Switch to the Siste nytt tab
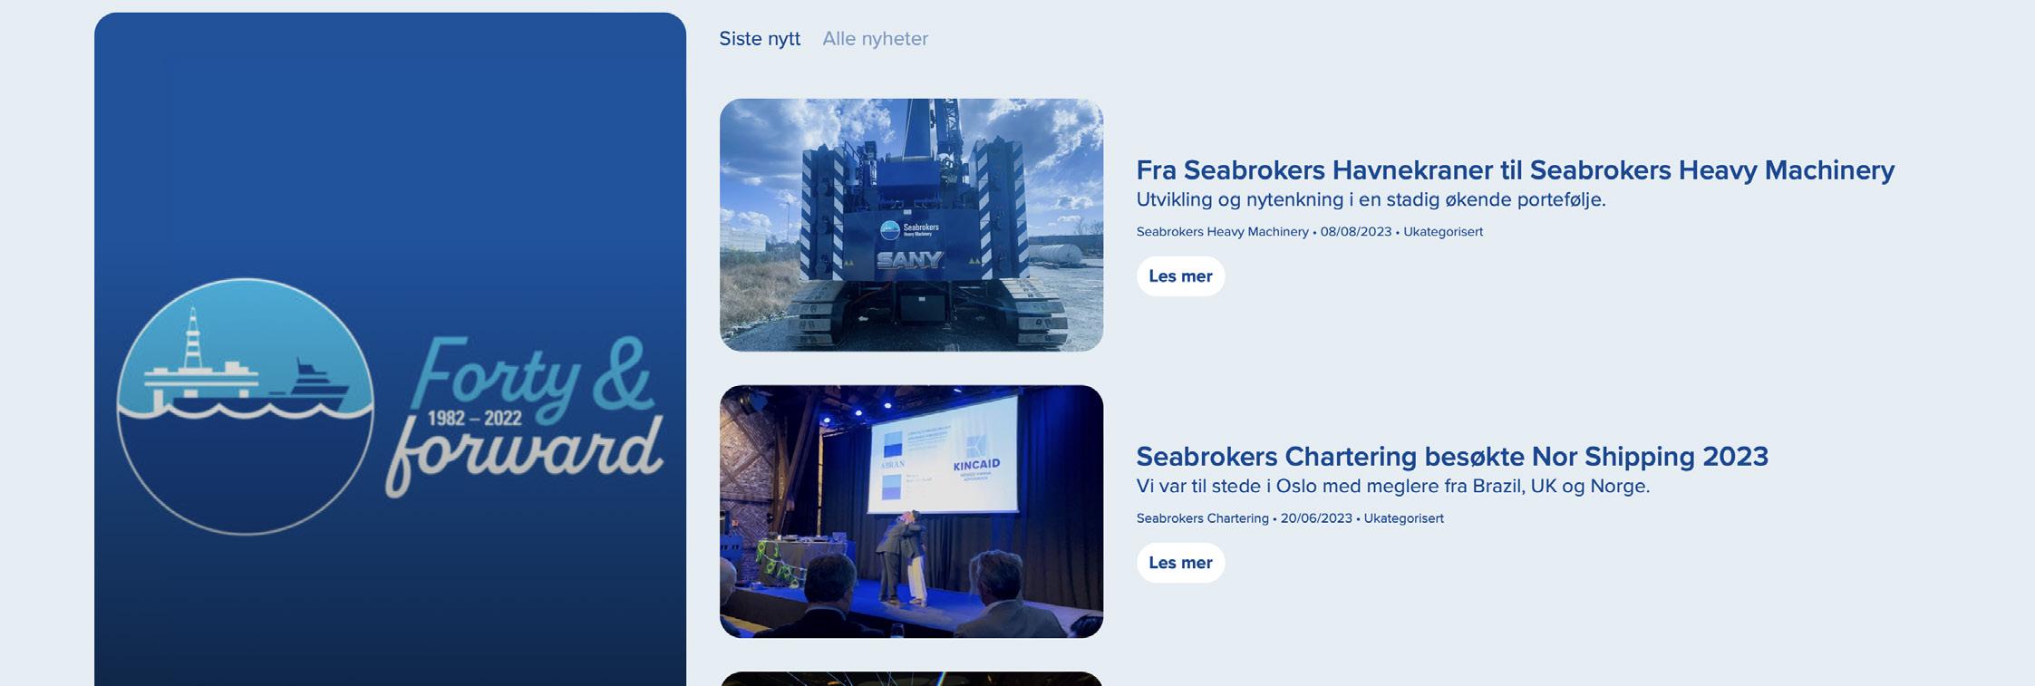Viewport: 2035px width, 686px height. (760, 39)
